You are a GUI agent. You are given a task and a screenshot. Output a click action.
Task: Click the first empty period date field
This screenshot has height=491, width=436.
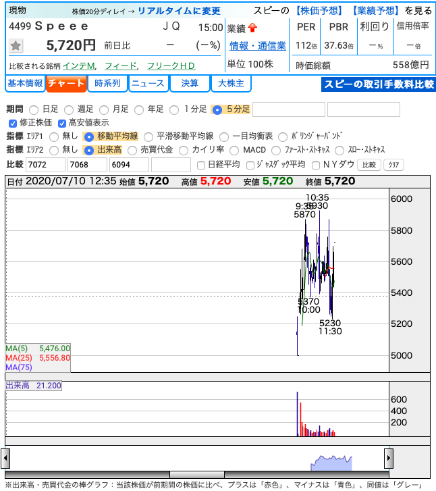(289, 109)
